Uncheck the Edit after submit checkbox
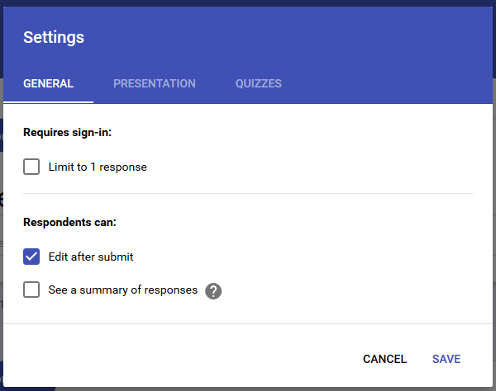Image resolution: width=496 pixels, height=391 pixels. 31,257
